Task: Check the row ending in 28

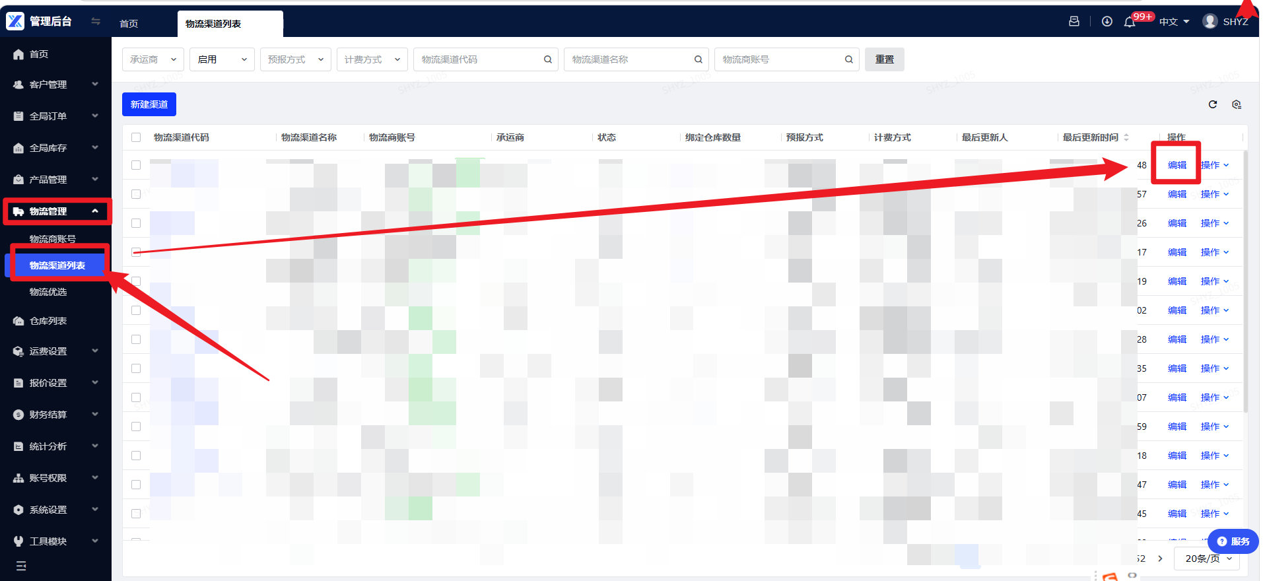Action: pos(136,339)
